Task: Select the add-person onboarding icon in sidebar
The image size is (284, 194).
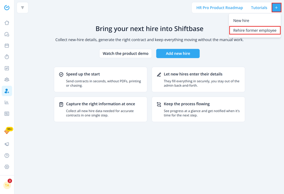Action: click(x=7, y=91)
